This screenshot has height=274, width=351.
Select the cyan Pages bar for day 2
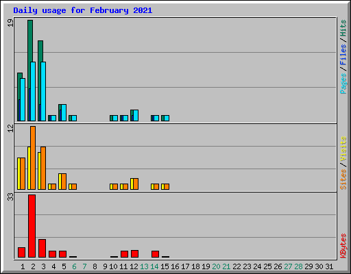(x=33, y=91)
